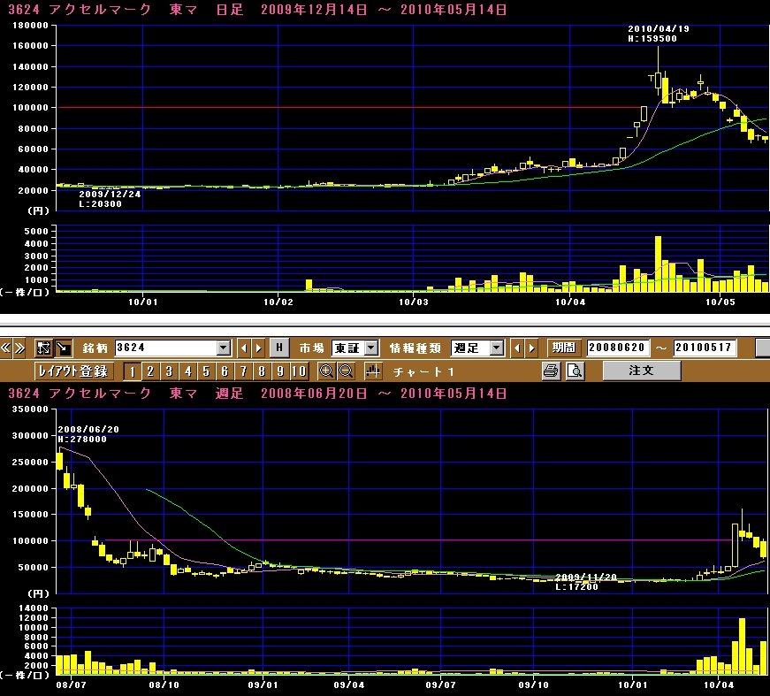
Task: Switch to layout number 5
Action: pos(206,371)
